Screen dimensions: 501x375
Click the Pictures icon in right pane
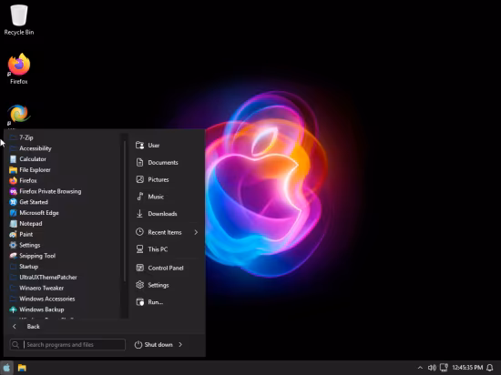(x=140, y=179)
